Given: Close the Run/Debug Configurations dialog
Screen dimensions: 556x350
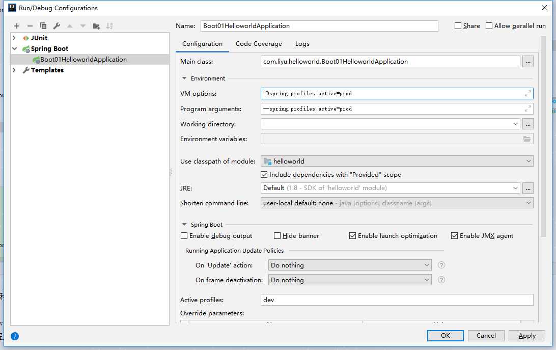Looking at the screenshot, I should tap(544, 8).
